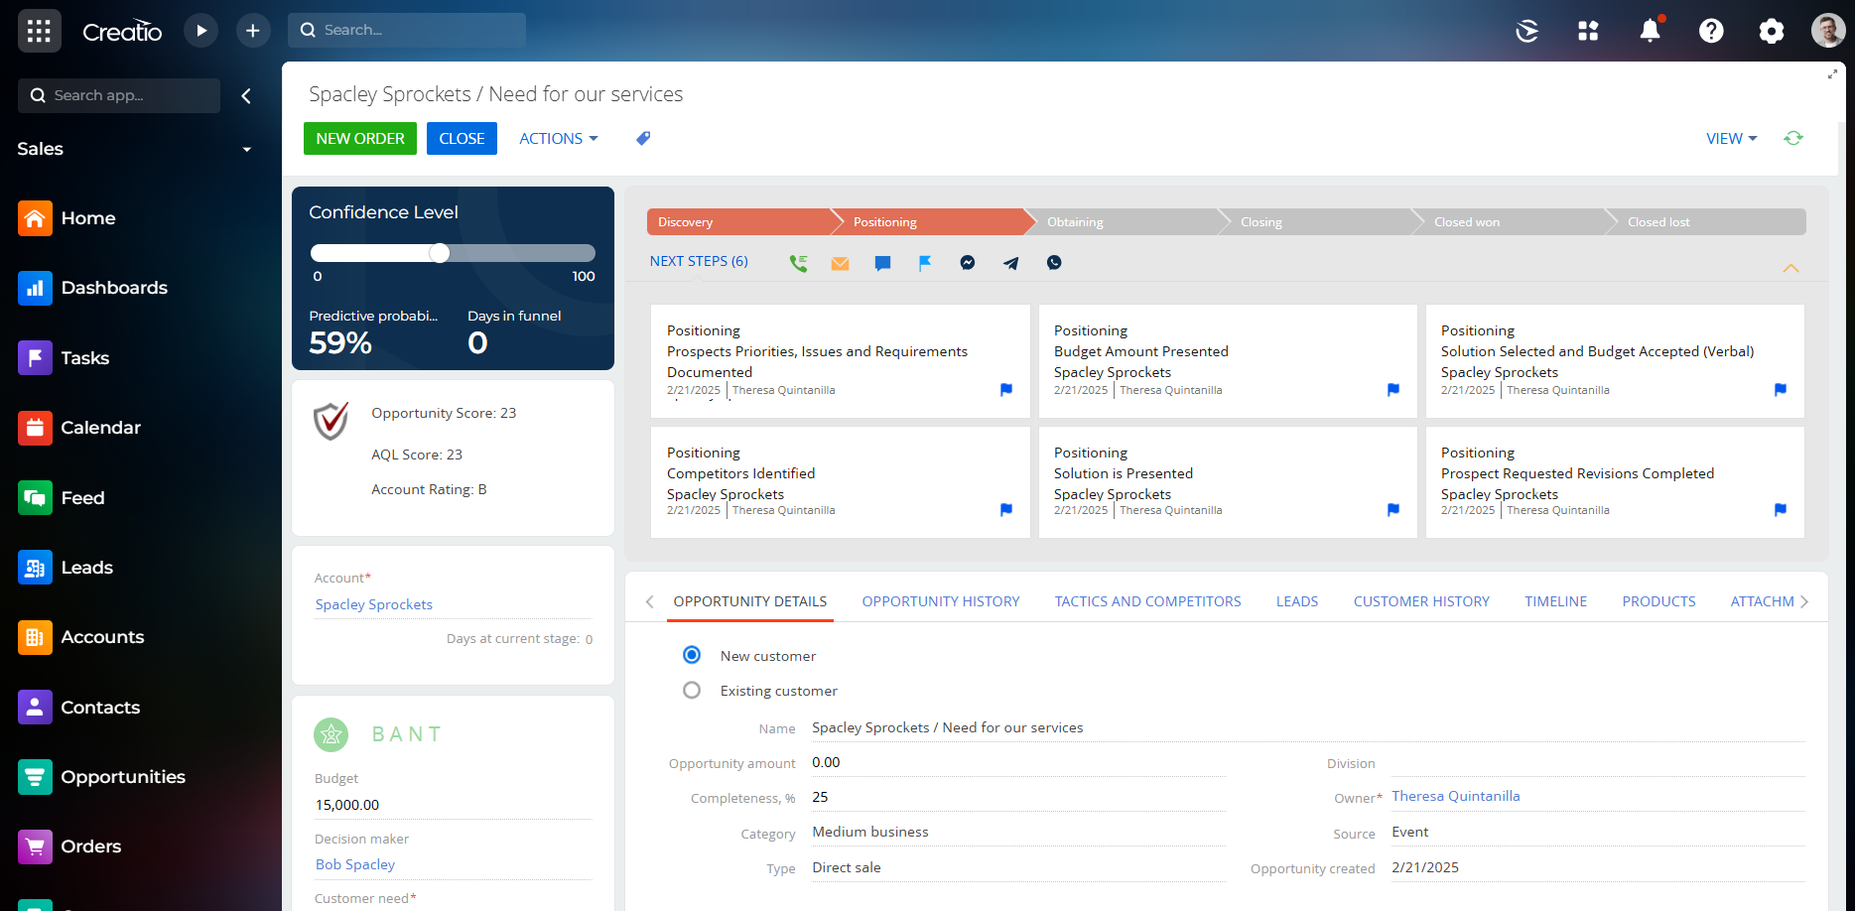Click flag on Solution is Presented card
The height and width of the screenshot is (911, 1855).
tap(1393, 510)
